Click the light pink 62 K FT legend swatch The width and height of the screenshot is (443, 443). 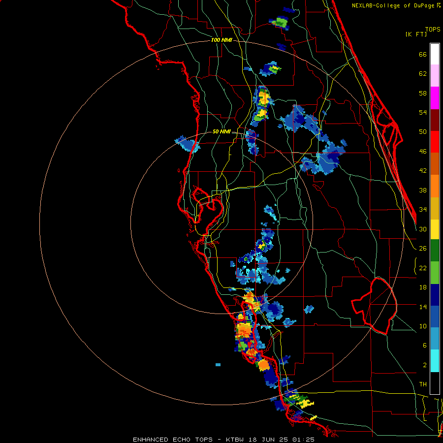tap(435, 76)
